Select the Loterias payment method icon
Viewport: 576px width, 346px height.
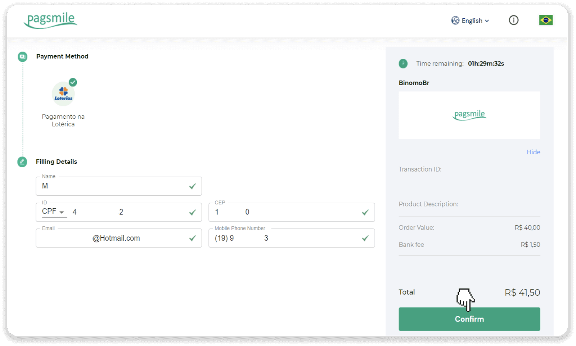63,93
